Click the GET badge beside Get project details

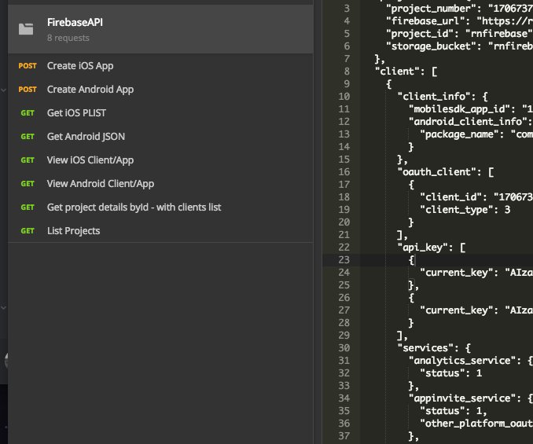(28, 207)
